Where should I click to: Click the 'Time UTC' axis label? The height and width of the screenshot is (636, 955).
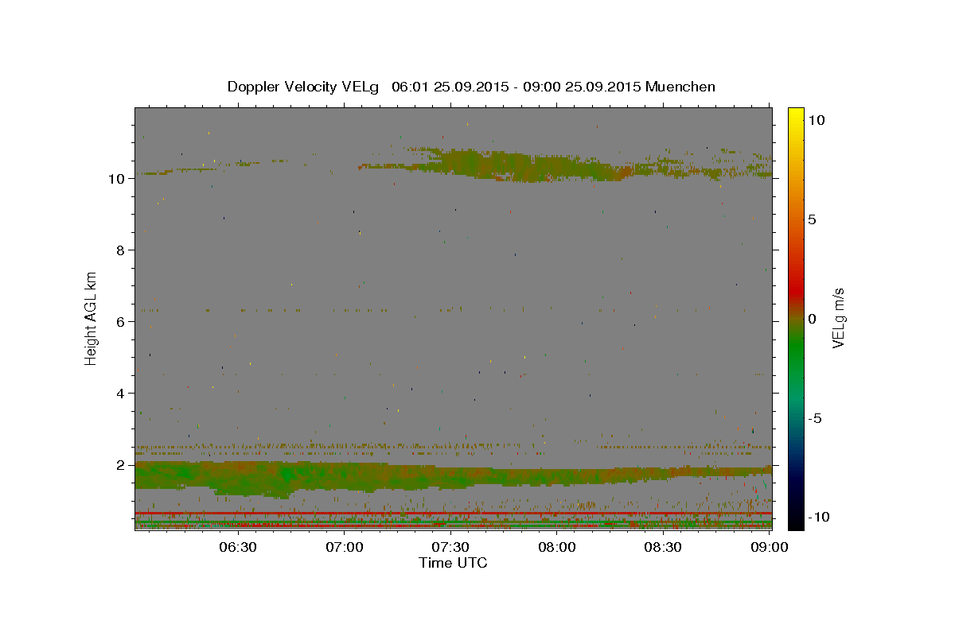(453, 563)
